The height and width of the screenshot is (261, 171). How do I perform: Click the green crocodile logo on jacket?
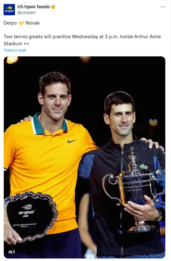tap(144, 166)
